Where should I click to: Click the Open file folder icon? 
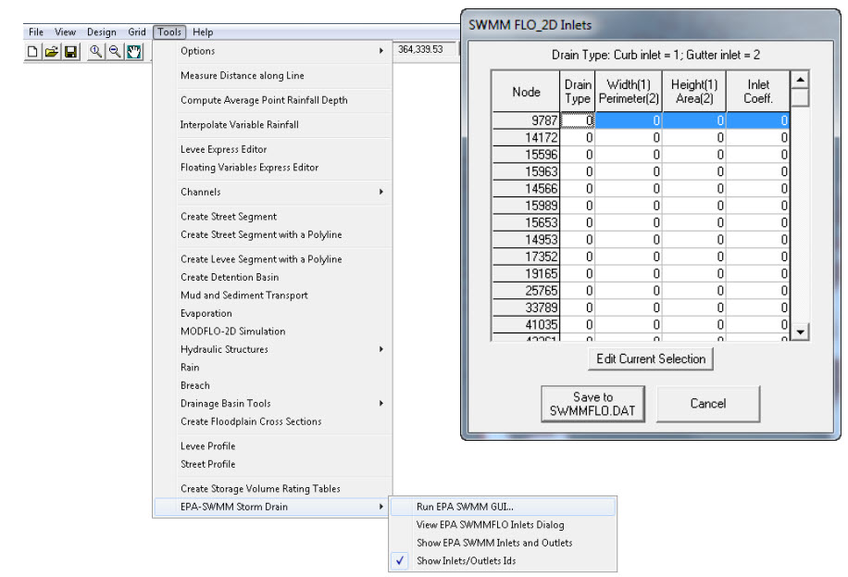point(51,52)
